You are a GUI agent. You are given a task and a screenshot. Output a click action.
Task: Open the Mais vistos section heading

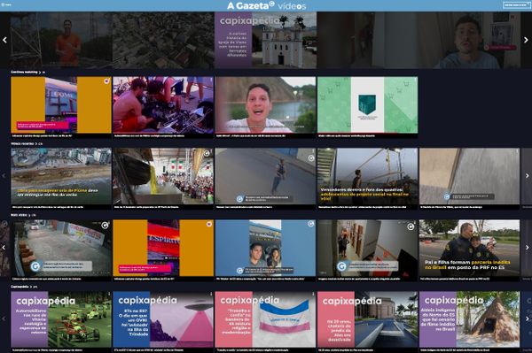(19, 215)
